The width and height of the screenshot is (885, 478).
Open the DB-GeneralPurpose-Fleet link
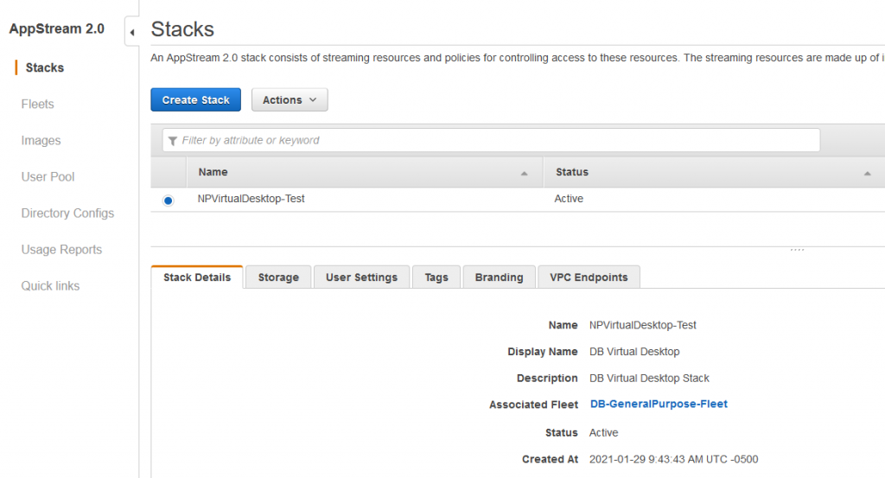pyautogui.click(x=659, y=404)
